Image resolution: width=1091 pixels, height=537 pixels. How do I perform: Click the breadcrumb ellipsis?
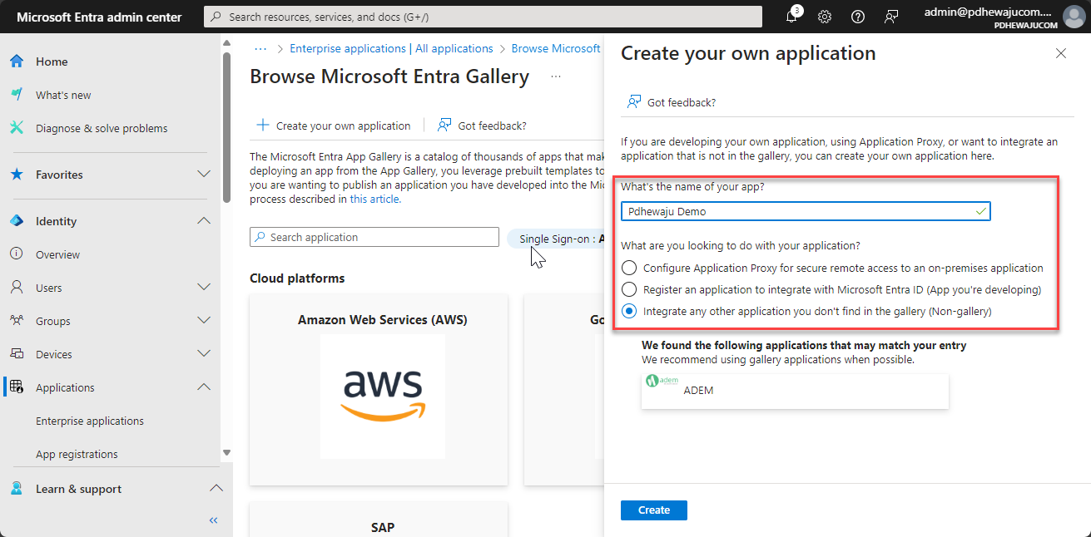[x=260, y=48]
